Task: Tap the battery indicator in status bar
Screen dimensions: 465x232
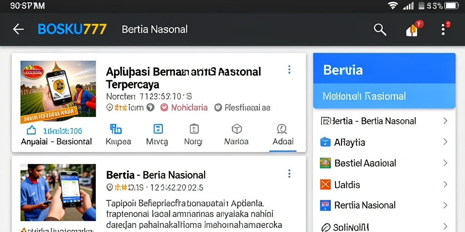Action: click(452, 5)
